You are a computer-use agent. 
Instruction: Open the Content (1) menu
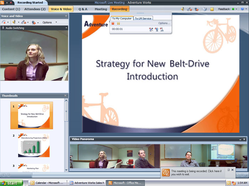tap(11, 9)
